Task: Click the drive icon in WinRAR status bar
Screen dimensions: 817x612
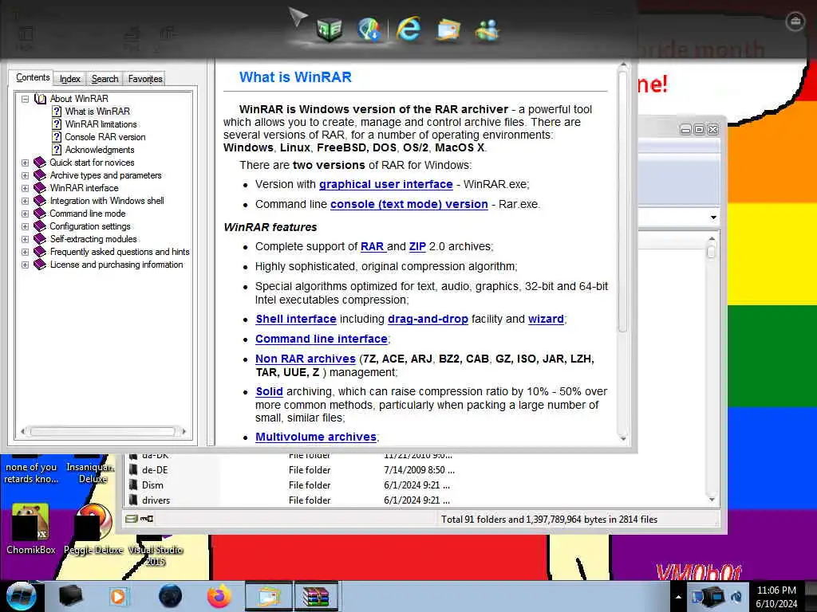Action: [132, 518]
